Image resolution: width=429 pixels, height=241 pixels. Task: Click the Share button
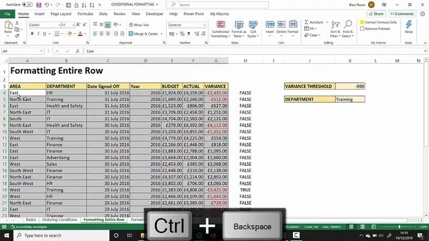[x=377, y=13]
